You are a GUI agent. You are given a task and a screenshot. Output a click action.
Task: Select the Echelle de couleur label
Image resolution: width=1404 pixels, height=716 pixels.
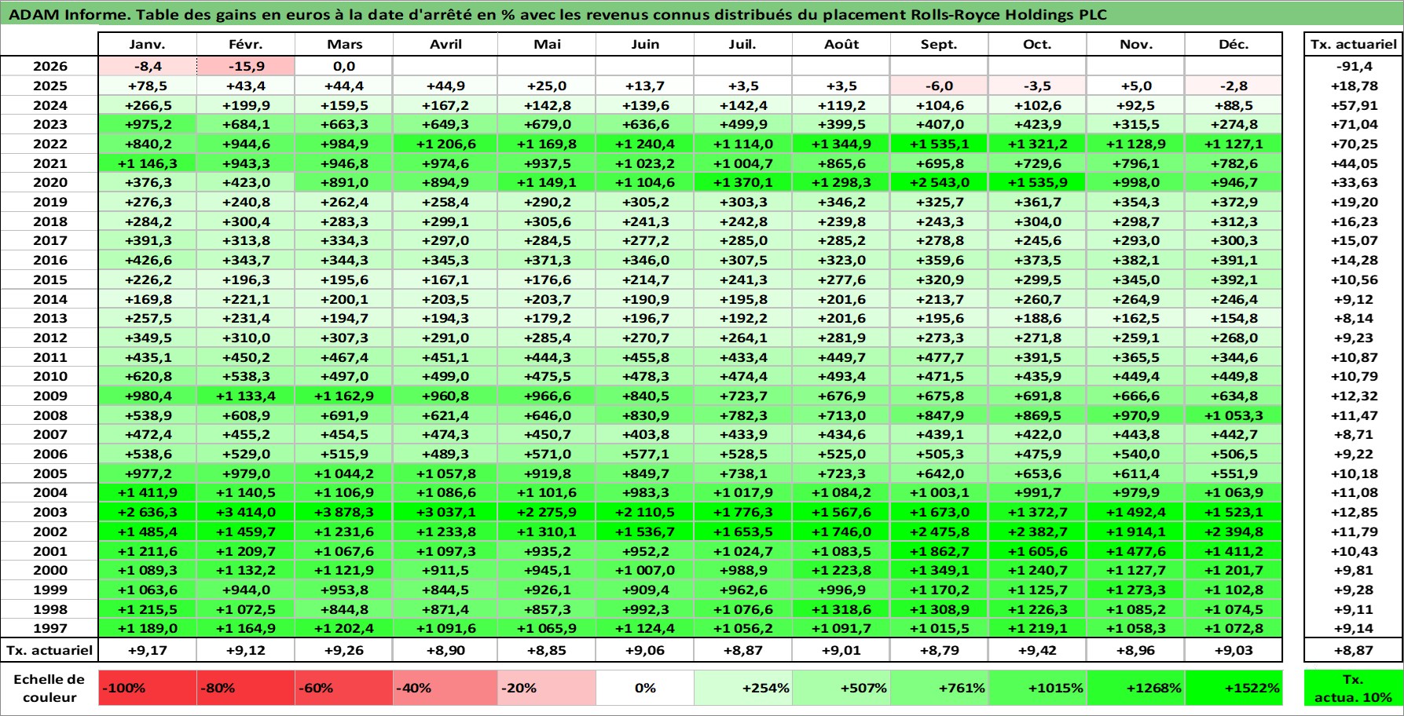click(49, 688)
